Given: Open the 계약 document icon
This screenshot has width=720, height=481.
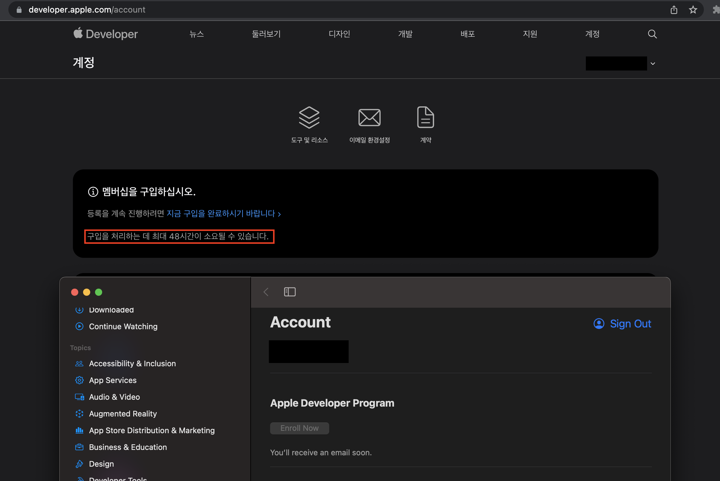Looking at the screenshot, I should pyautogui.click(x=425, y=117).
